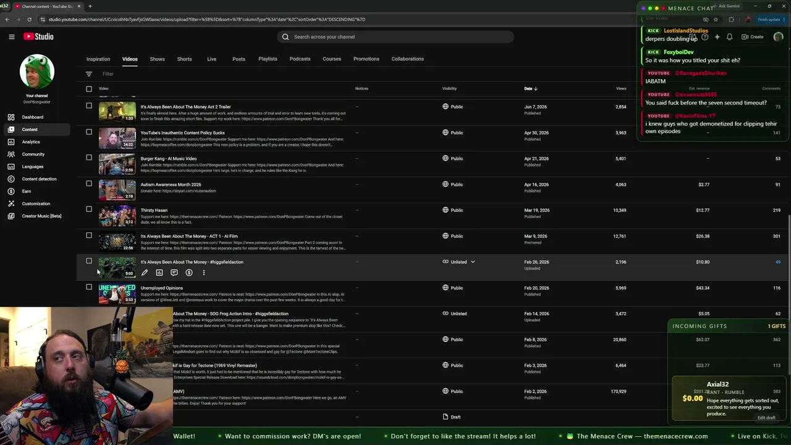Toggle select-all videos checkbox in header
791x445 pixels.
point(89,88)
